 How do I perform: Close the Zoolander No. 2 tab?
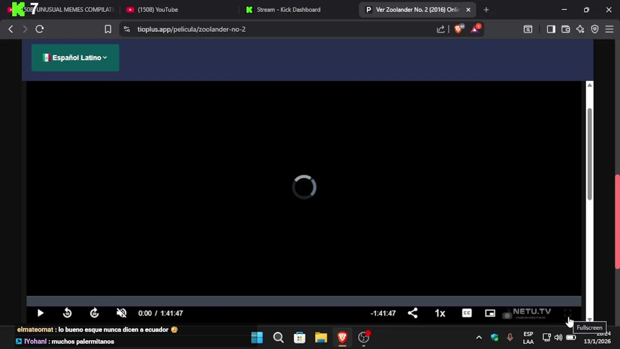(468, 10)
